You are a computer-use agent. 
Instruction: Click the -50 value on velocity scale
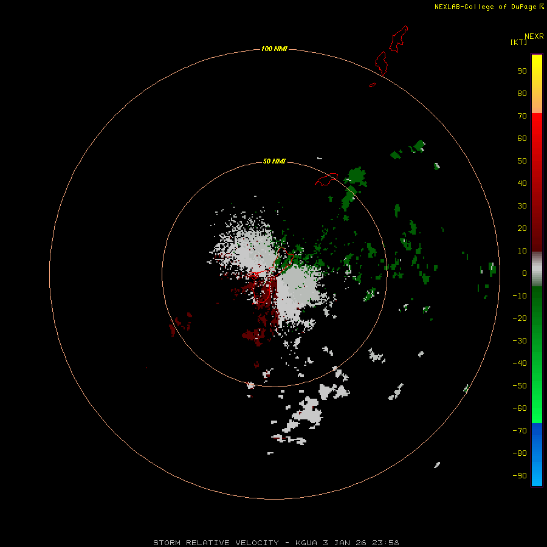click(x=520, y=386)
